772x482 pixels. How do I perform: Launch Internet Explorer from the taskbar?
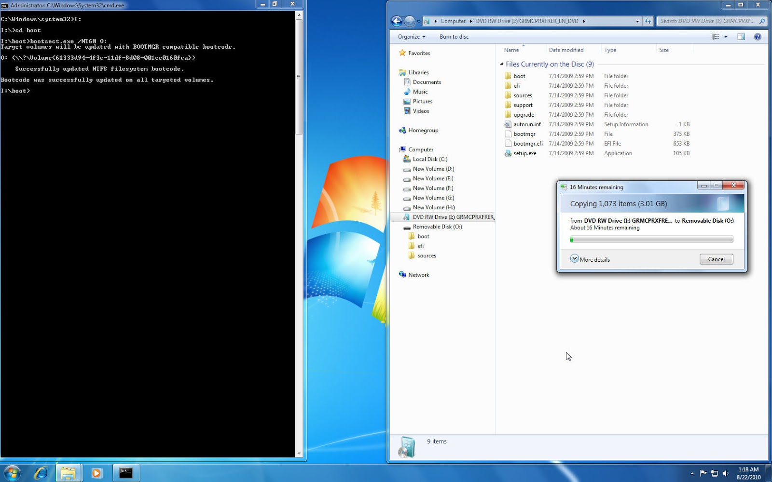coord(41,473)
